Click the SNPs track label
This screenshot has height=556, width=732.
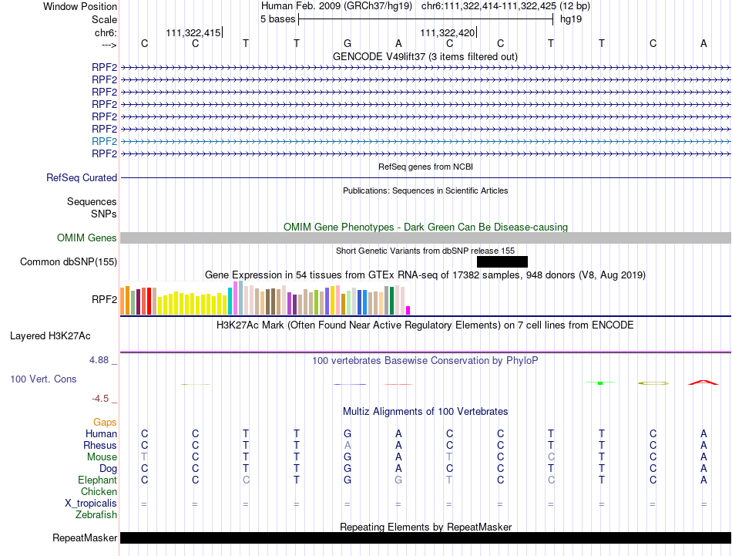pos(104,214)
